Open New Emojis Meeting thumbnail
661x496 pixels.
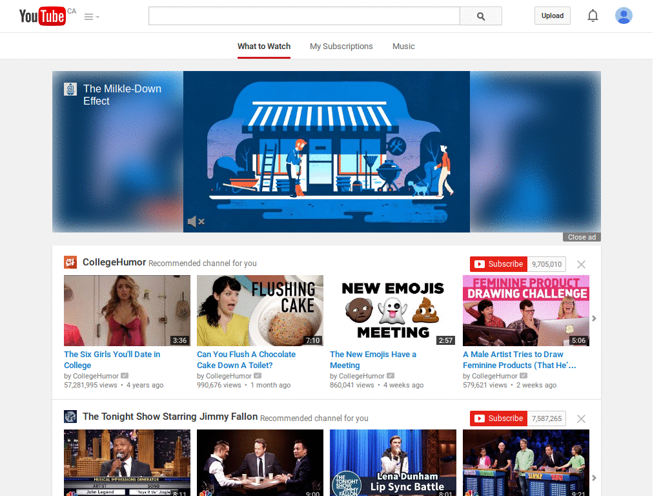[393, 311]
